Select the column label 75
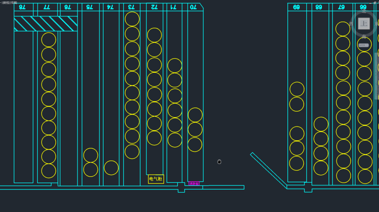 pos(89,7)
